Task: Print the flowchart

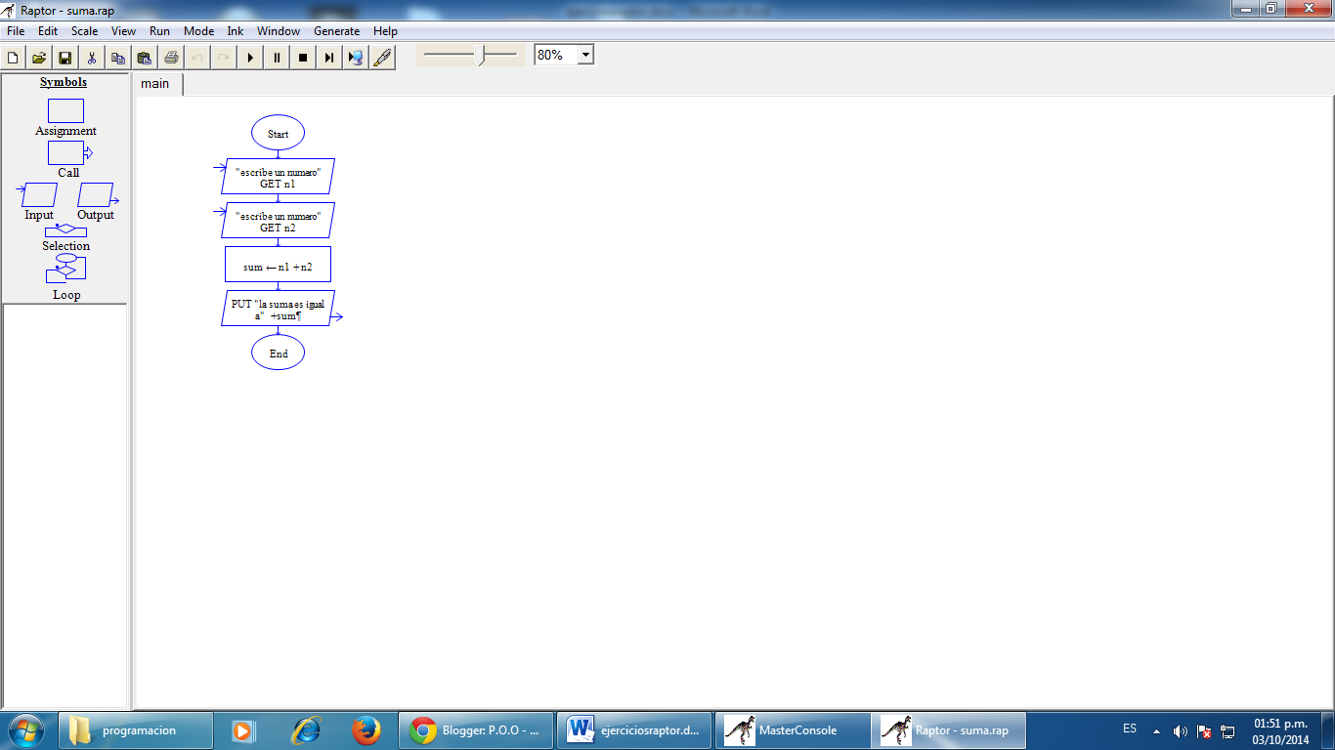Action: click(x=171, y=58)
